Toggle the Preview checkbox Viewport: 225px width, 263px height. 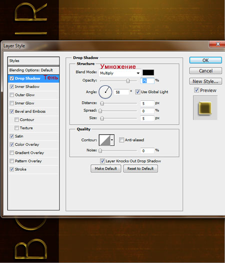coord(196,90)
